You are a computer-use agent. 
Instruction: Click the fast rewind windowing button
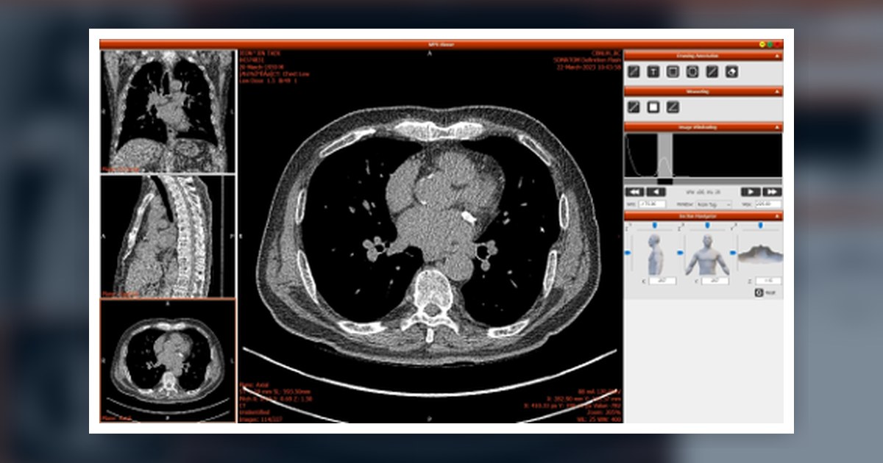tap(634, 192)
